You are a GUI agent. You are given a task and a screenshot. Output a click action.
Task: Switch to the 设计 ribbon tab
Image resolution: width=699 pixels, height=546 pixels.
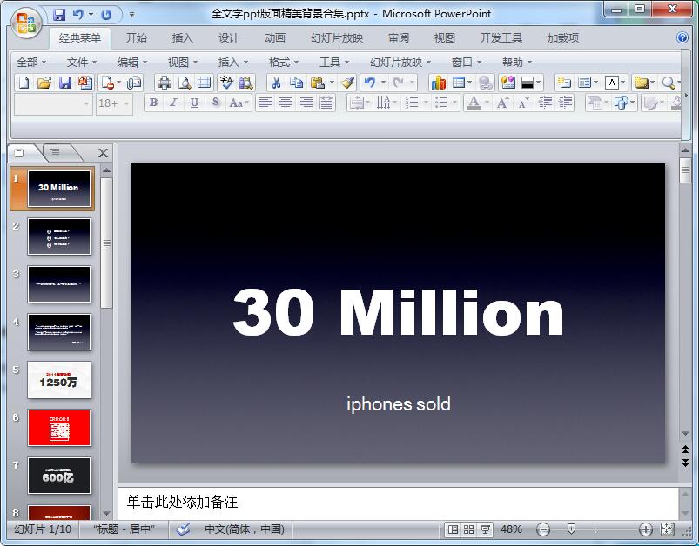click(229, 38)
